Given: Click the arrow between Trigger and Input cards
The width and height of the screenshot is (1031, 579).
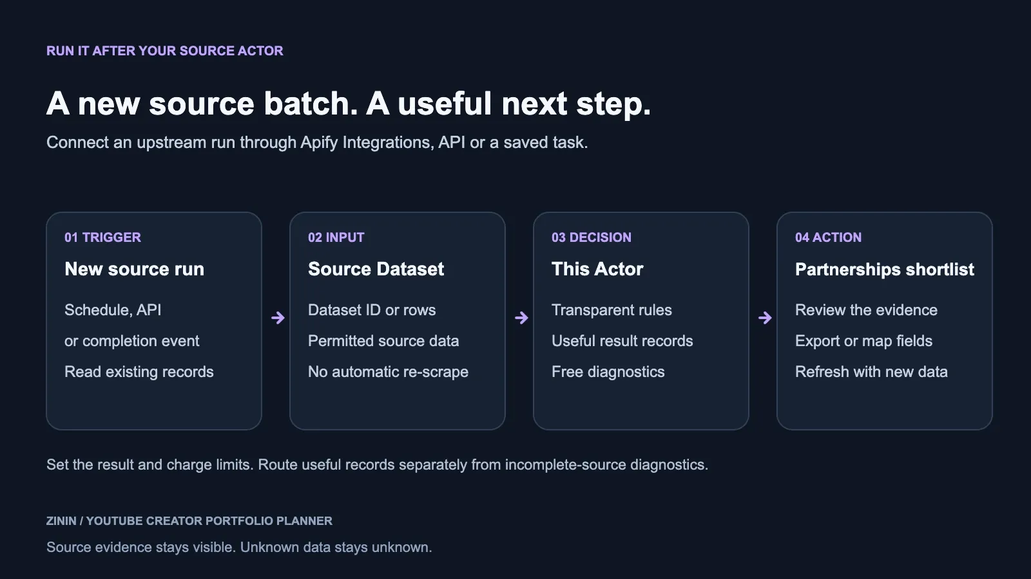Looking at the screenshot, I should coord(278,318).
